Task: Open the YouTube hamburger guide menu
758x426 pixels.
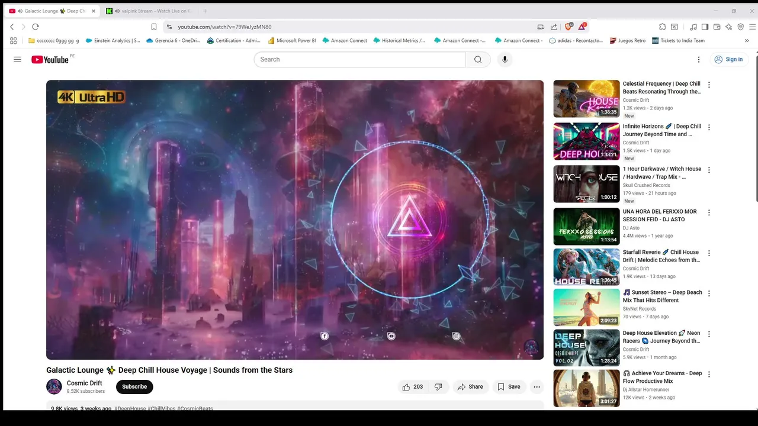Action: coord(17,59)
